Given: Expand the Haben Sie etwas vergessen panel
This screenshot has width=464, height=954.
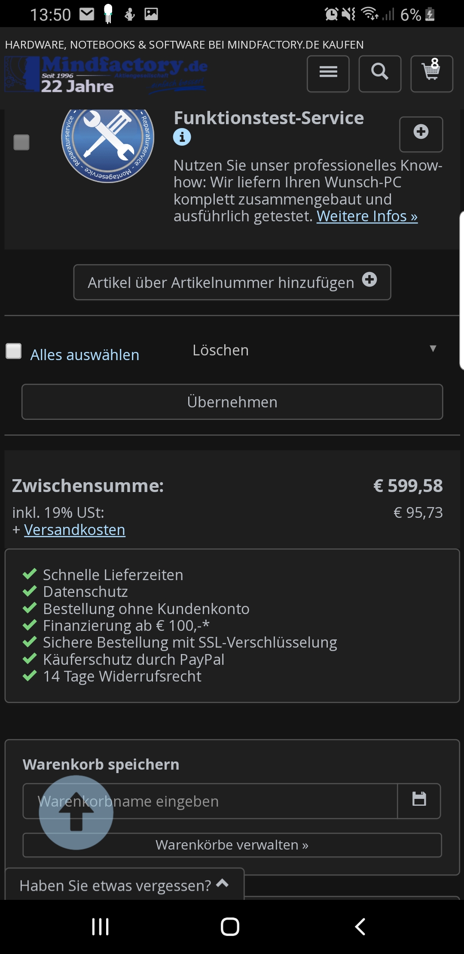Looking at the screenshot, I should (x=124, y=885).
